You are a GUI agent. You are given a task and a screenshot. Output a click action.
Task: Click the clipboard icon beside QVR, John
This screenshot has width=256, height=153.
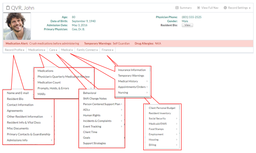(x=8, y=8)
